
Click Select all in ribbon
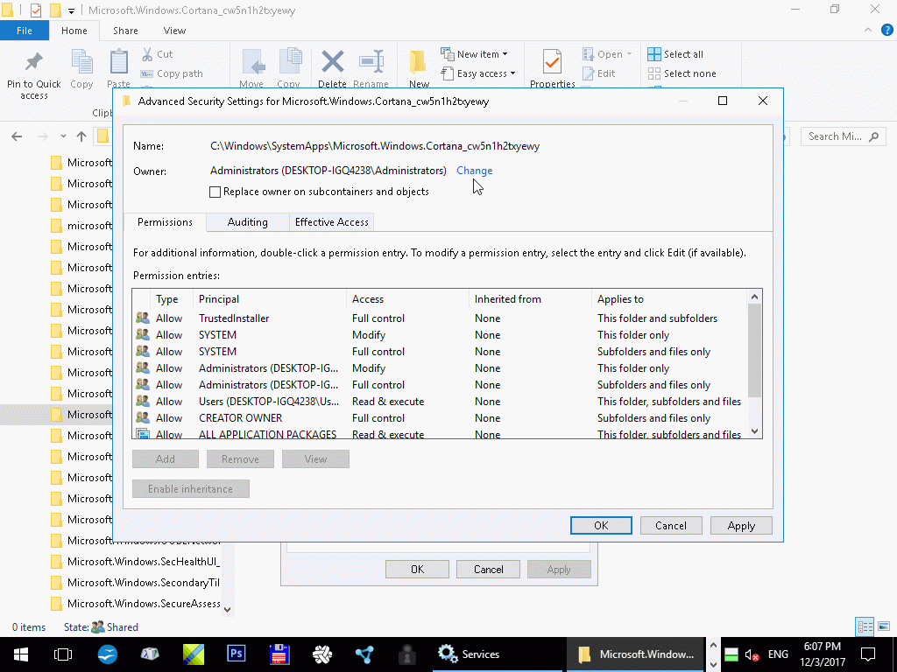pyautogui.click(x=675, y=54)
